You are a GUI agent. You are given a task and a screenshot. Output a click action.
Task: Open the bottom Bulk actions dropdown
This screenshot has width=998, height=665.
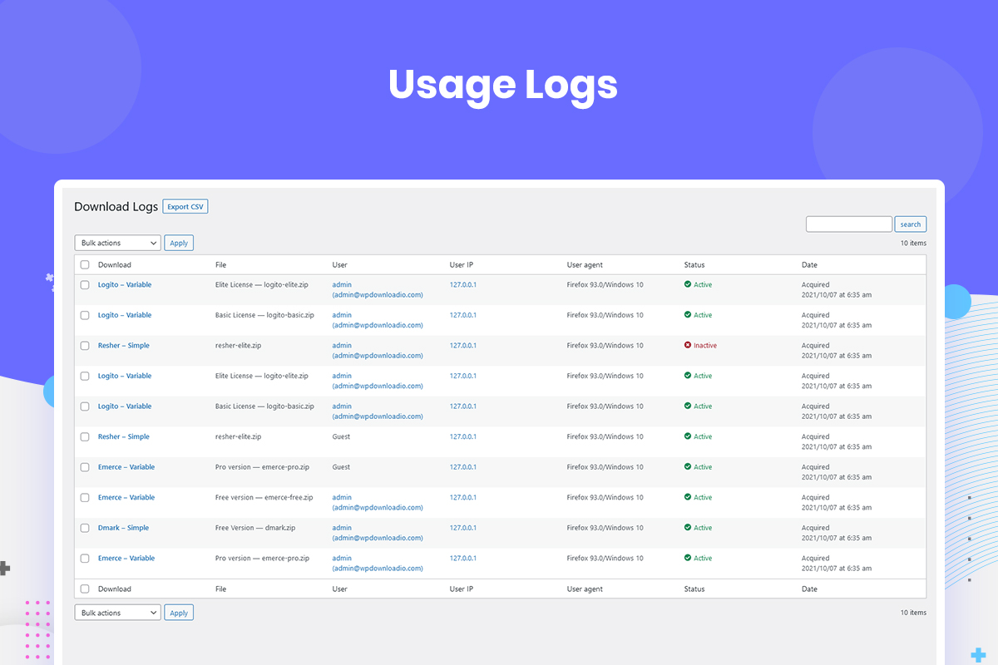pos(117,613)
